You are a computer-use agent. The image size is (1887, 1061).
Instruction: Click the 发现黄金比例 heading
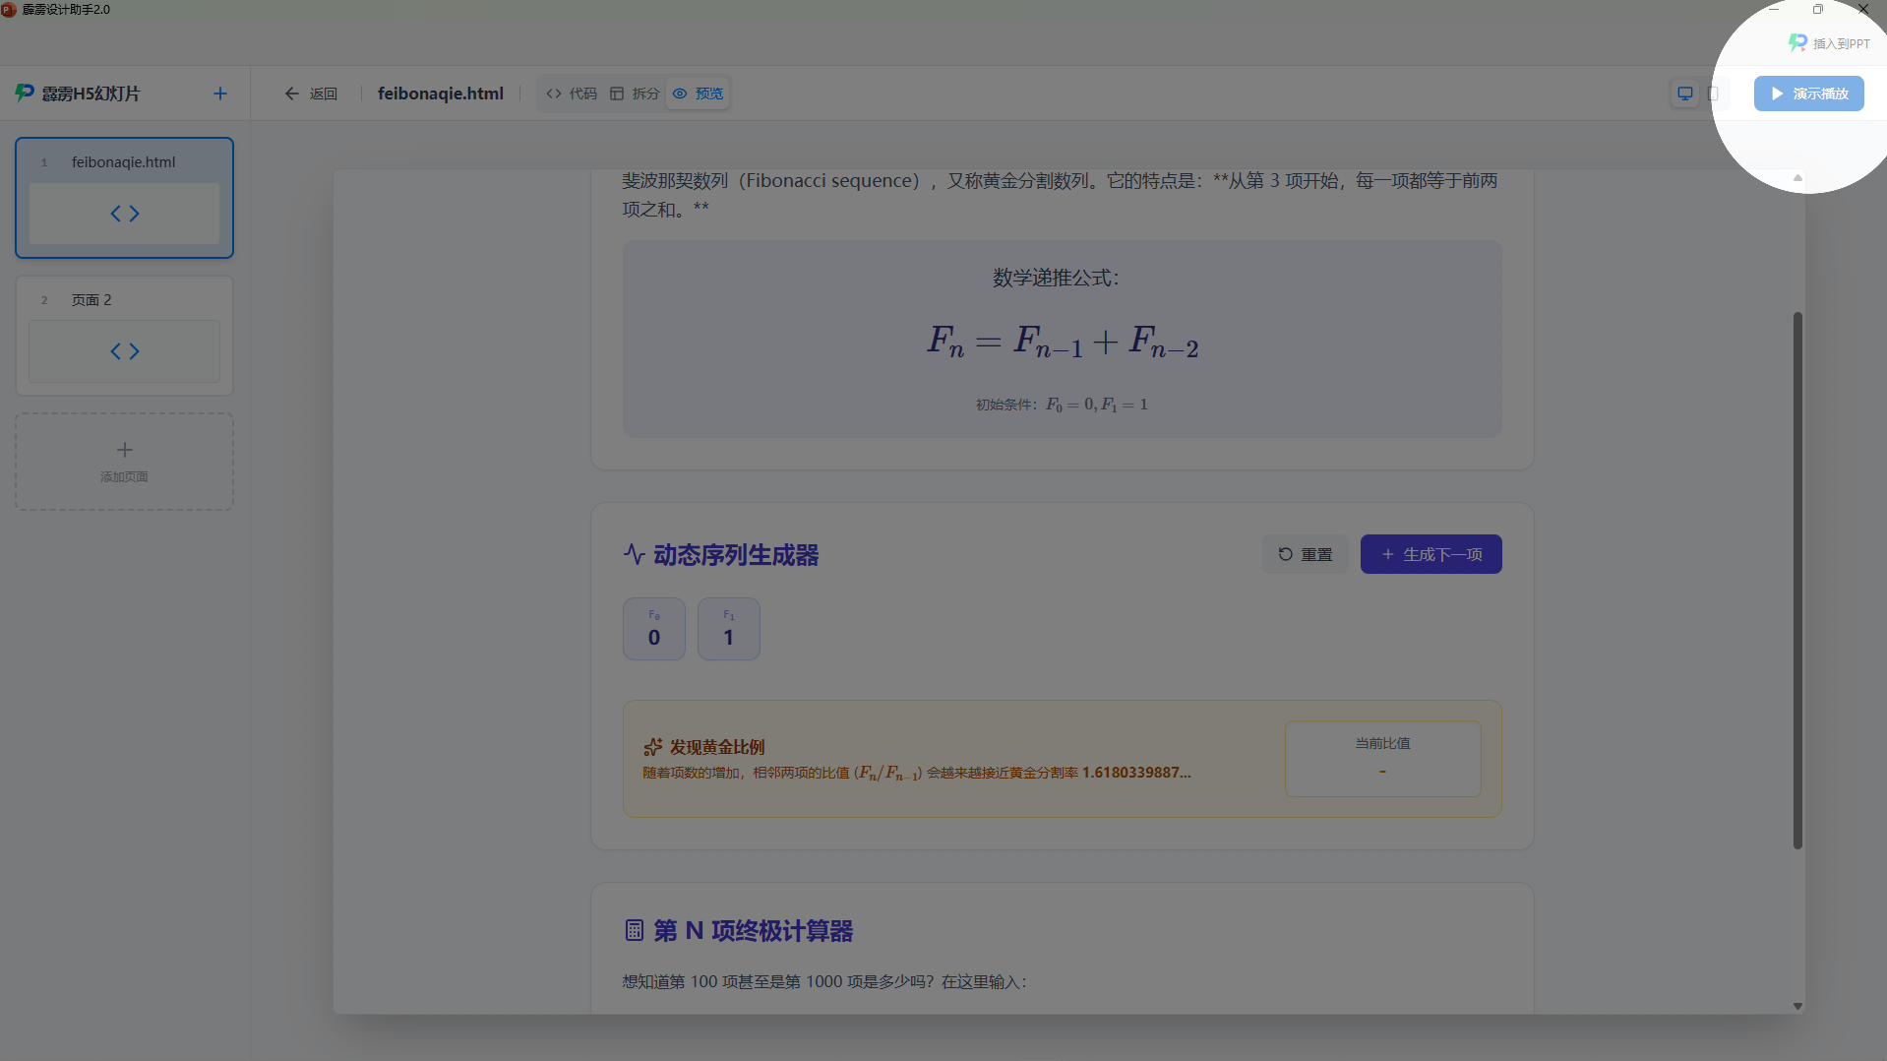717,747
